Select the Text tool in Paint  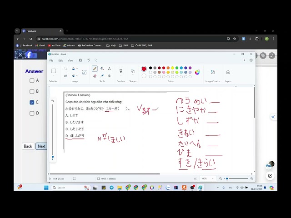pos(109,69)
